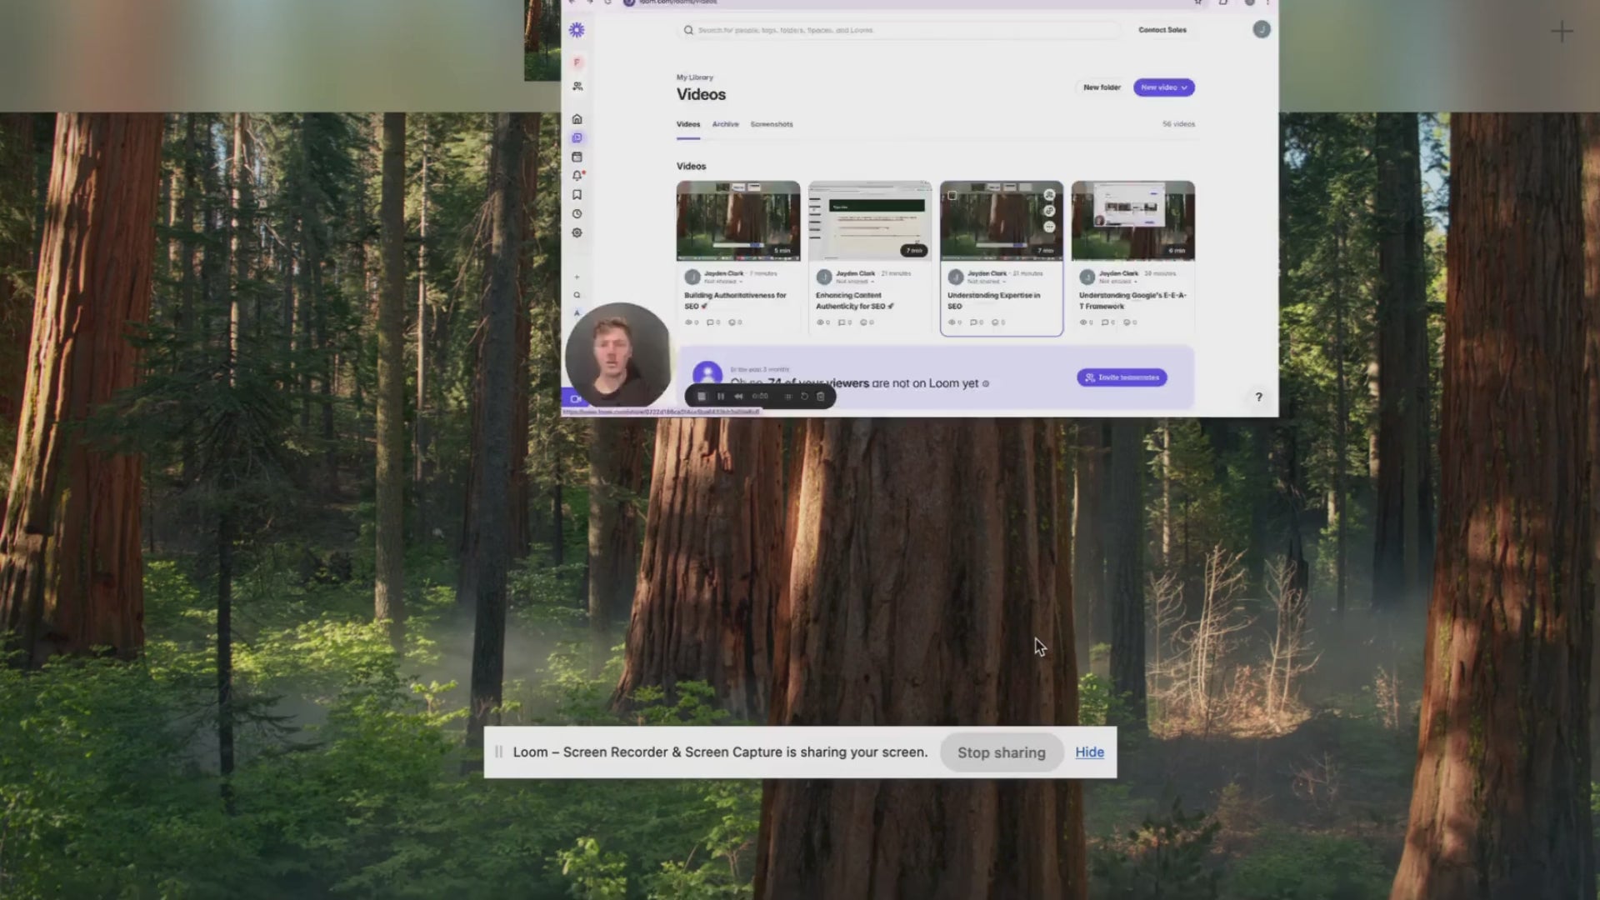This screenshot has height=900, width=1600.
Task: Click the help question mark icon
Action: [x=1258, y=397]
